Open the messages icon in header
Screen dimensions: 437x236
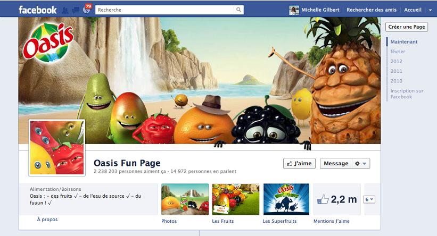76,10
